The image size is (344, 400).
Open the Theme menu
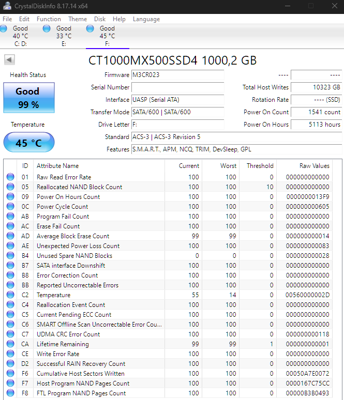click(78, 19)
